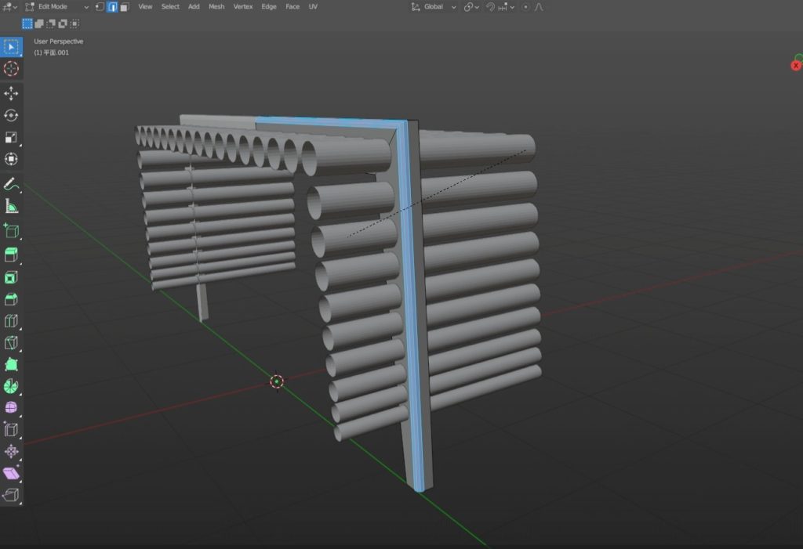The image size is (803, 549).
Task: Activate the Extrude Region tool
Action: pos(11,255)
